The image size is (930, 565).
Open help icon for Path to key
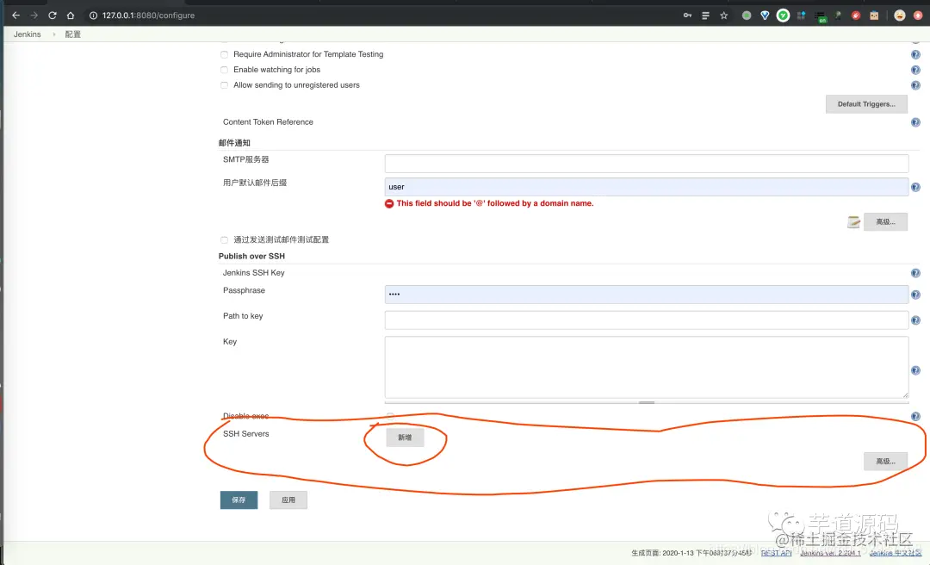(915, 320)
